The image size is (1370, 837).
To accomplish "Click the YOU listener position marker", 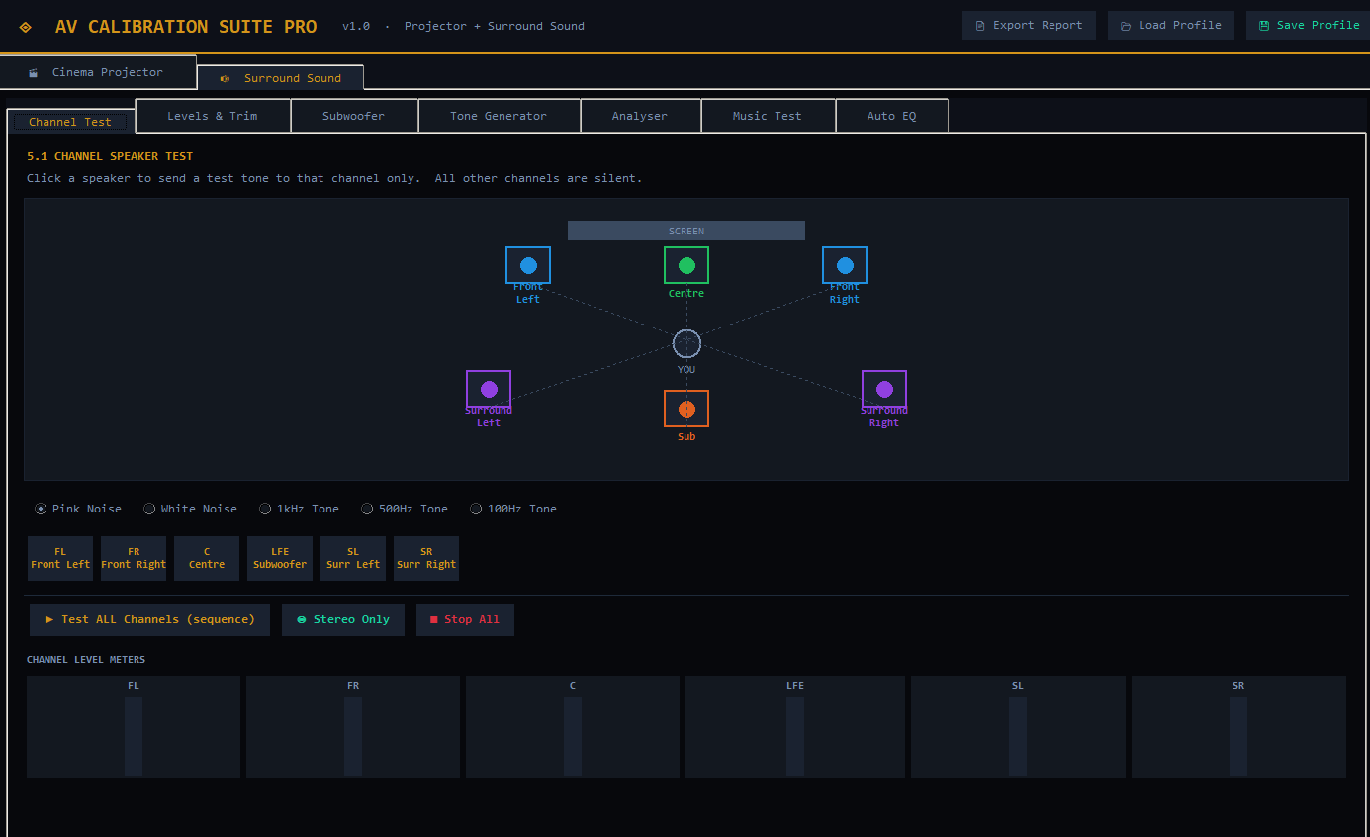I will pyautogui.click(x=686, y=343).
